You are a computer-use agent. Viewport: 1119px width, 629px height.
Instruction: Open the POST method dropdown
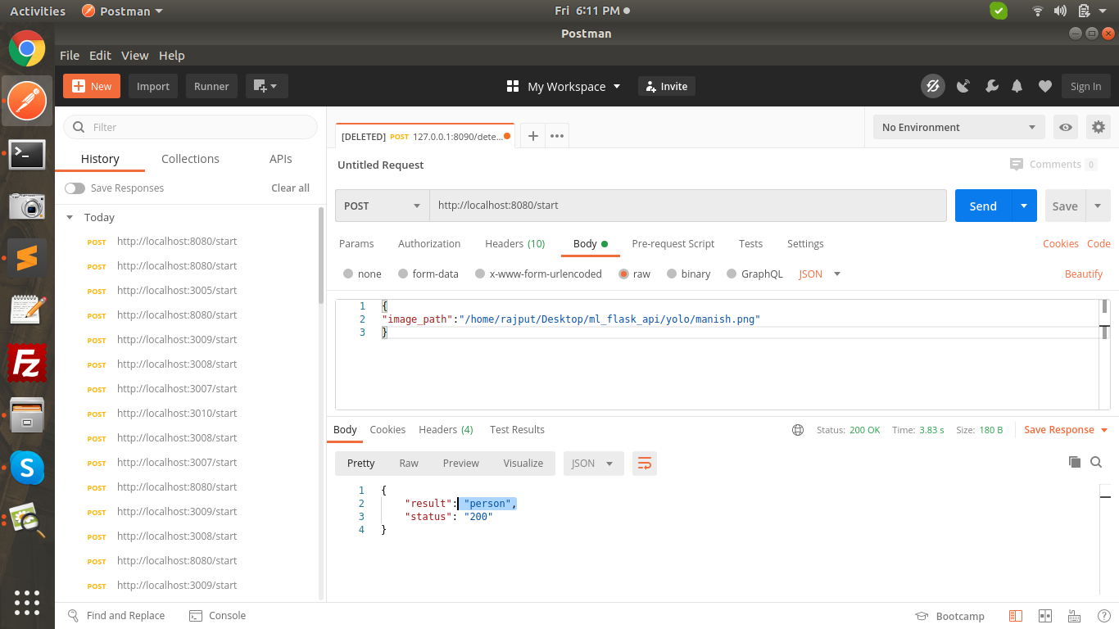(381, 206)
